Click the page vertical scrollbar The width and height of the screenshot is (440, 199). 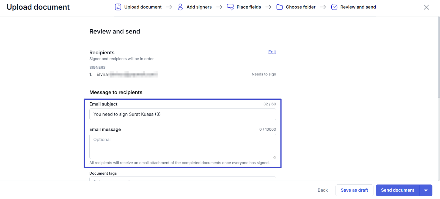click(438, 58)
